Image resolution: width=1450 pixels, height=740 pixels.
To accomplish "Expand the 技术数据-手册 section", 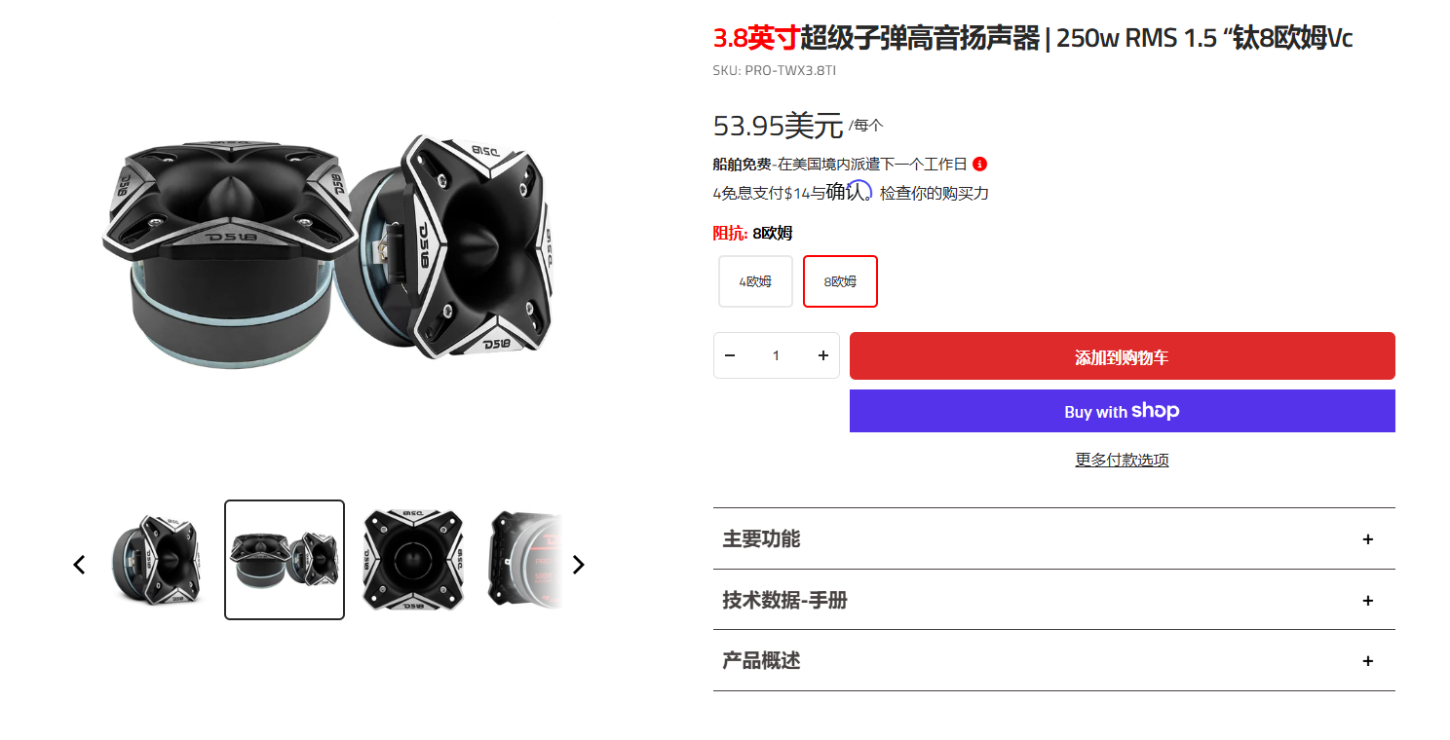I will pos(1053,600).
